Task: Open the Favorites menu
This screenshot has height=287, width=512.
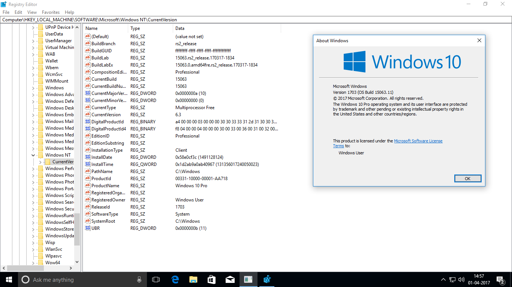Action: point(51,12)
